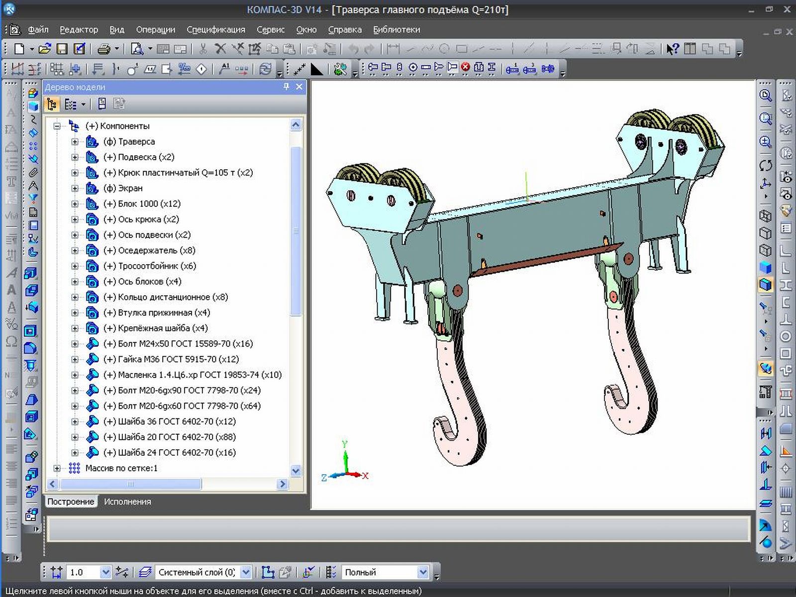Screen dimensions: 796x597
Task: Pin the Дерево модели panel
Action: click(286, 87)
